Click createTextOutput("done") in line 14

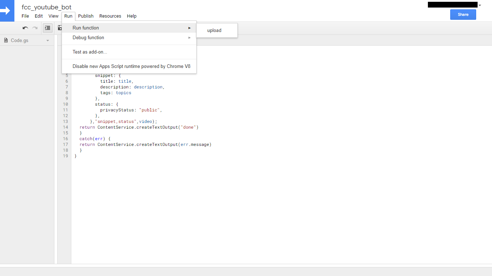[167, 127]
